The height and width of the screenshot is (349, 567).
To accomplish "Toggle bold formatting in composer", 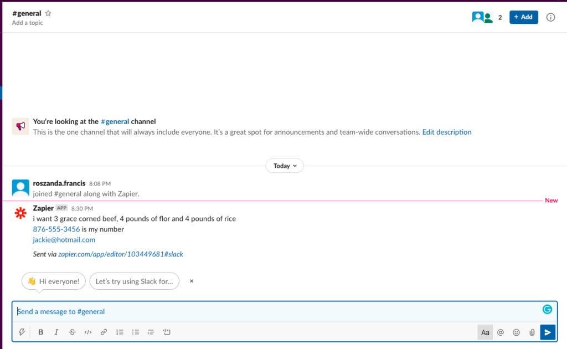I will 40,332.
